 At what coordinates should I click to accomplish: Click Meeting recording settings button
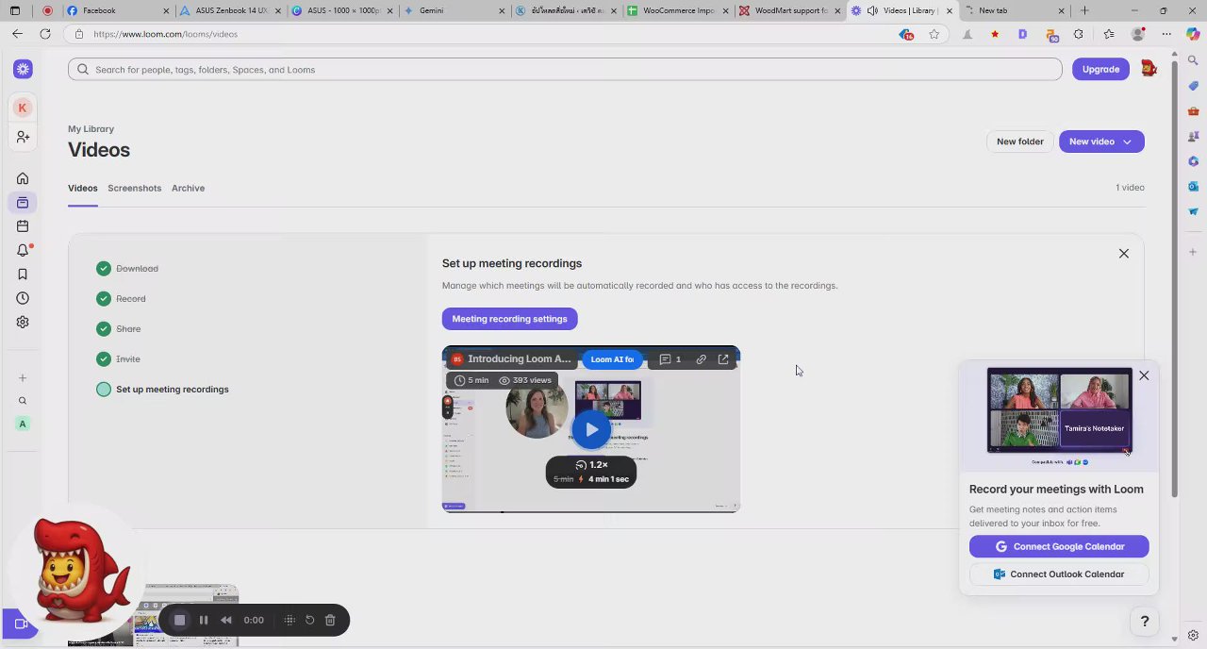[x=509, y=319]
